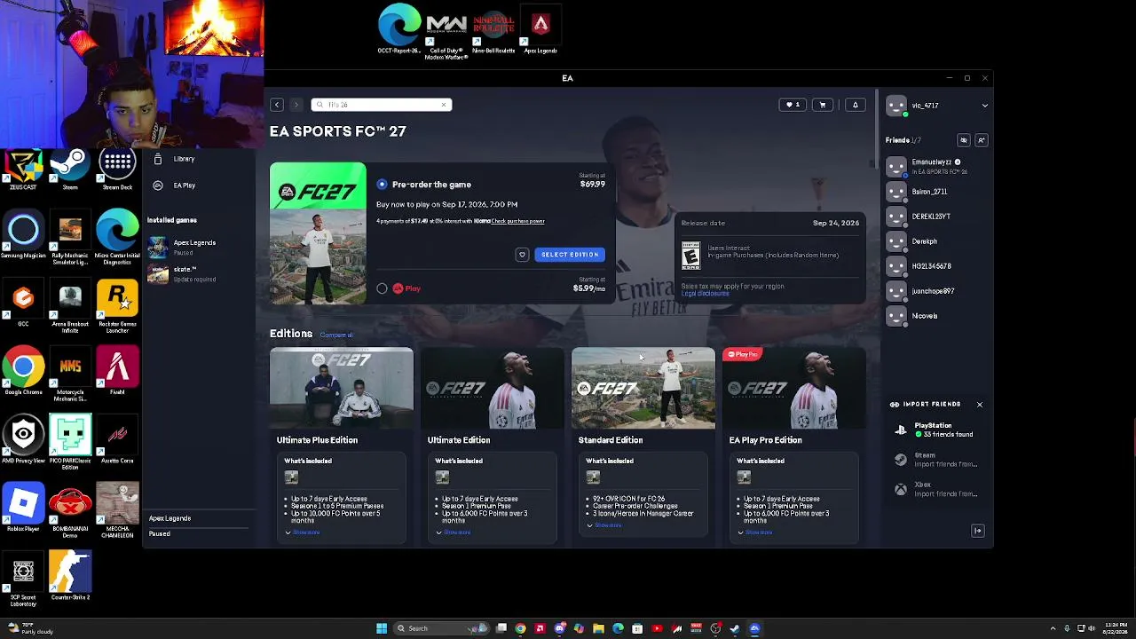Image resolution: width=1136 pixels, height=639 pixels.
Task: Click the add friend icon in Friends panel
Action: [981, 140]
